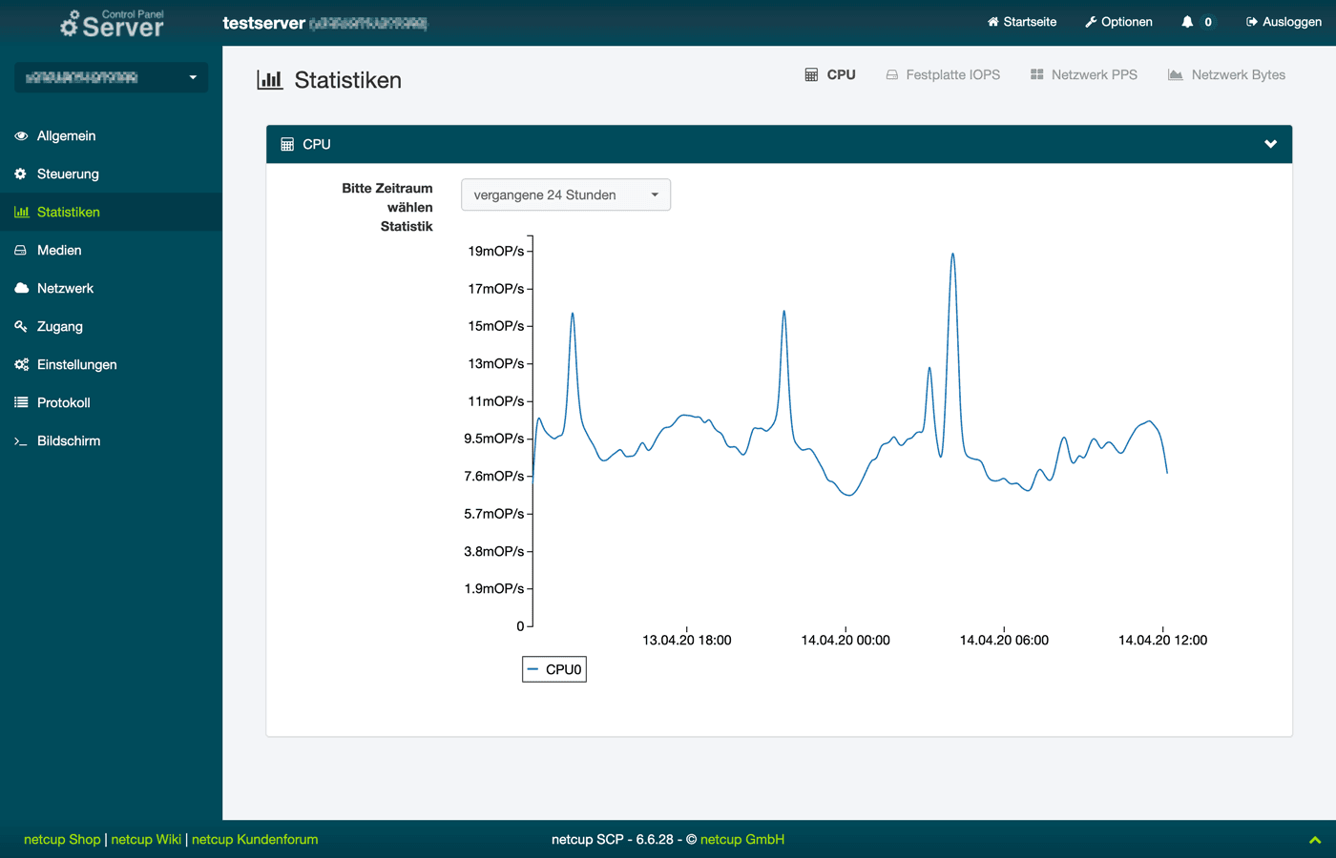Image resolution: width=1336 pixels, height=858 pixels.
Task: Click the Protokoll list icon
Action: (x=21, y=403)
